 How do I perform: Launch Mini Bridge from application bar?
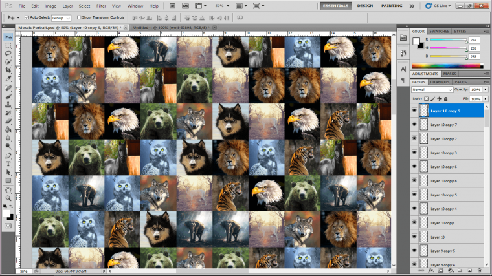185,6
